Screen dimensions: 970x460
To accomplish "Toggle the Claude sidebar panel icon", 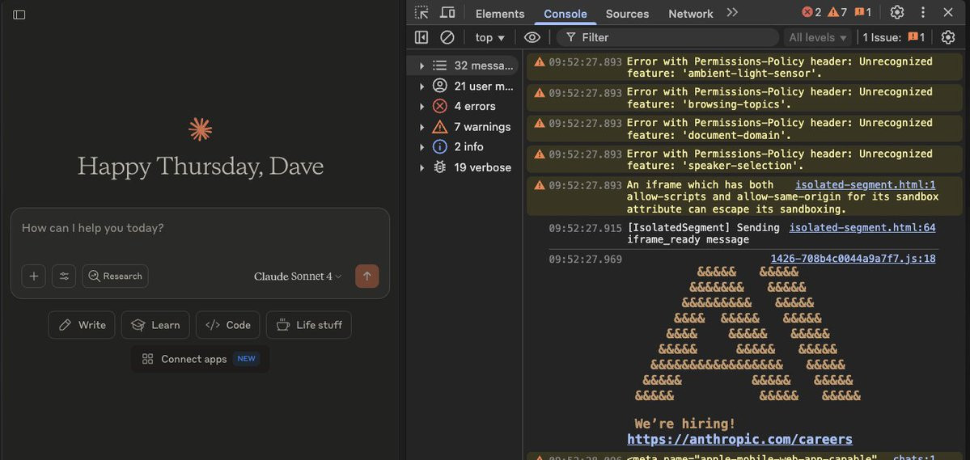I will pos(19,15).
